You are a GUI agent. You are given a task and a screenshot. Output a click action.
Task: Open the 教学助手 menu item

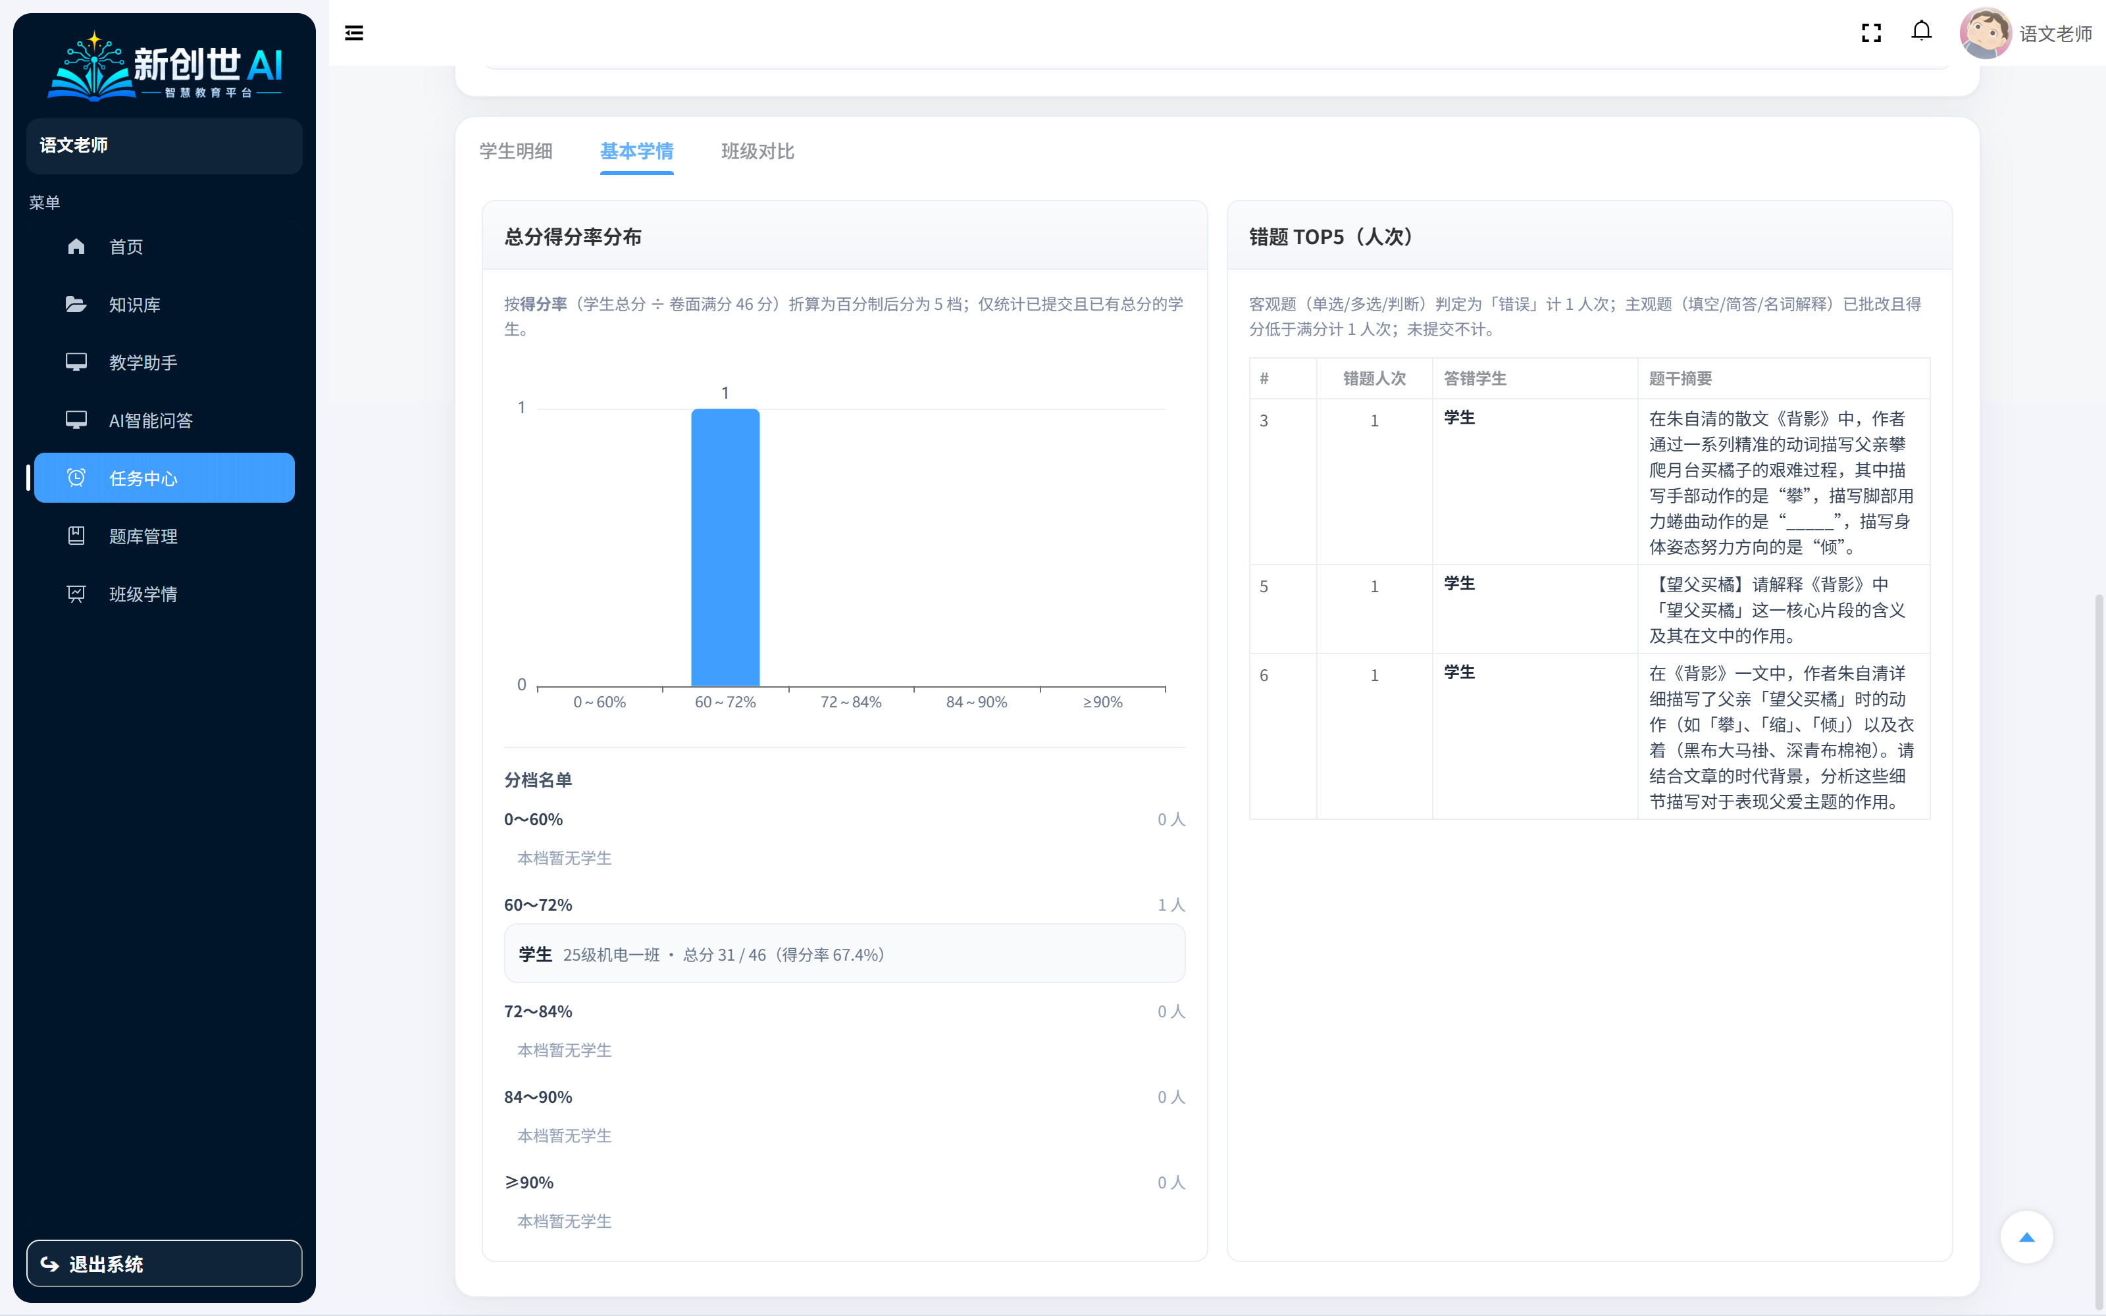[165, 362]
